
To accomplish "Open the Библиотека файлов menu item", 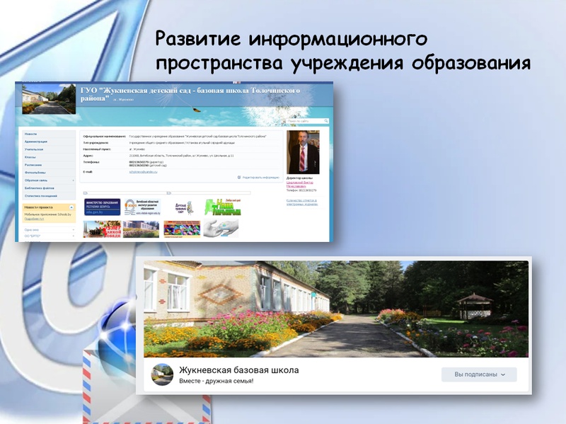I will pyautogui.click(x=40, y=188).
